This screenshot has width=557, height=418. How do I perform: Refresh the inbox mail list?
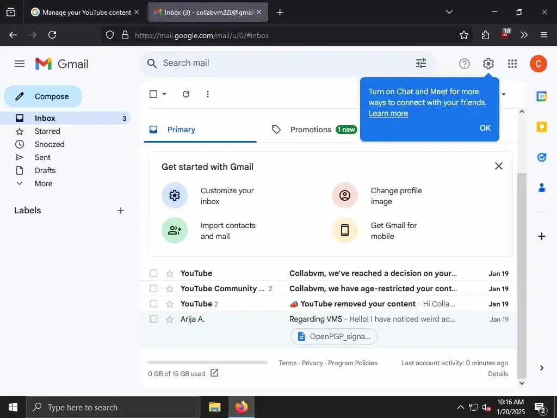pyautogui.click(x=186, y=94)
